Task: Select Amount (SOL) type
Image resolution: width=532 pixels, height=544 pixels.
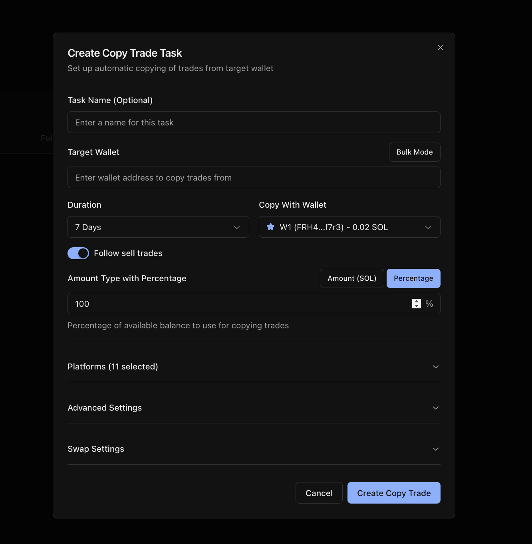Action: coord(352,278)
